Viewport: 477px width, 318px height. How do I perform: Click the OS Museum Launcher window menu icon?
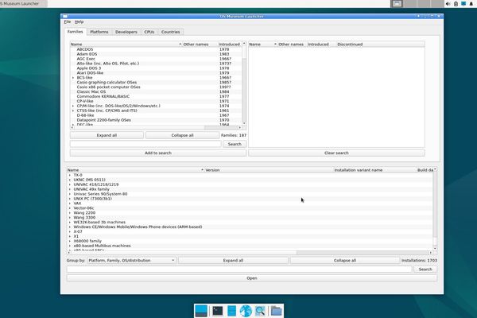click(65, 16)
